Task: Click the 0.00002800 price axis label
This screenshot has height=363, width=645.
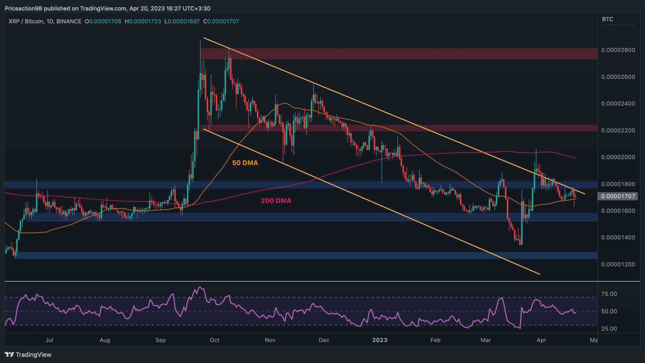Action: [x=618, y=50]
